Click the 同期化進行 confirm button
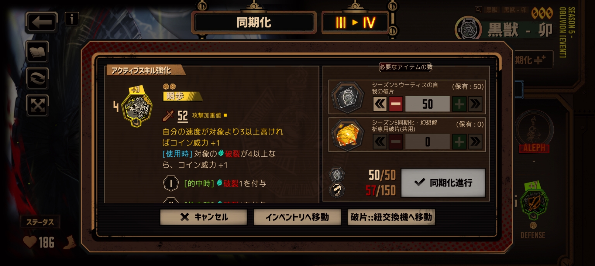Image resolution: width=595 pixels, height=266 pixels. coord(443,183)
